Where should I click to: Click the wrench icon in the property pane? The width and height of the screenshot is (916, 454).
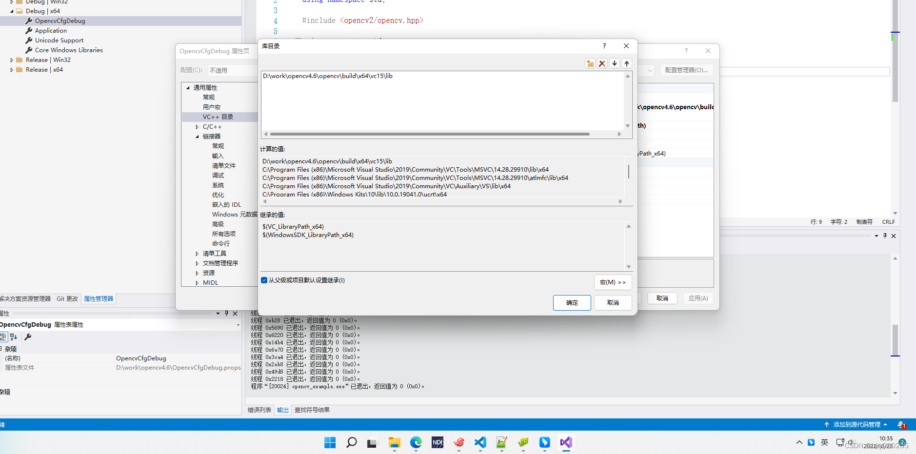(28, 336)
